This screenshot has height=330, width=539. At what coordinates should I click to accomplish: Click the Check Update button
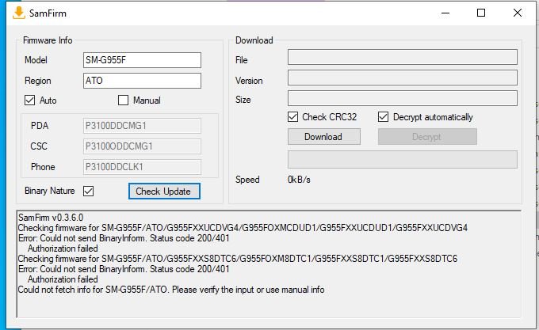(x=164, y=191)
